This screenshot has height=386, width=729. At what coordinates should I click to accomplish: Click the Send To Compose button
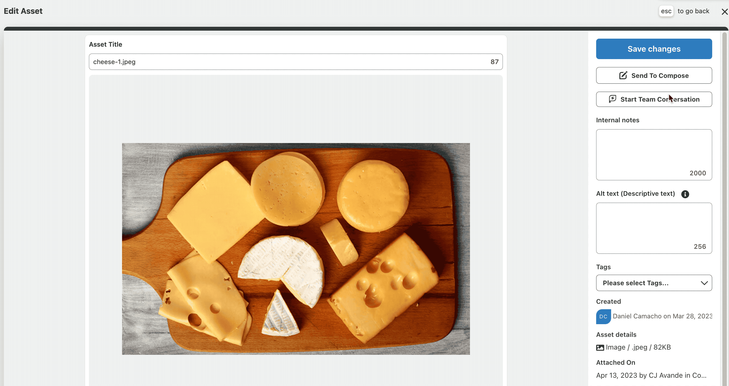(x=654, y=75)
